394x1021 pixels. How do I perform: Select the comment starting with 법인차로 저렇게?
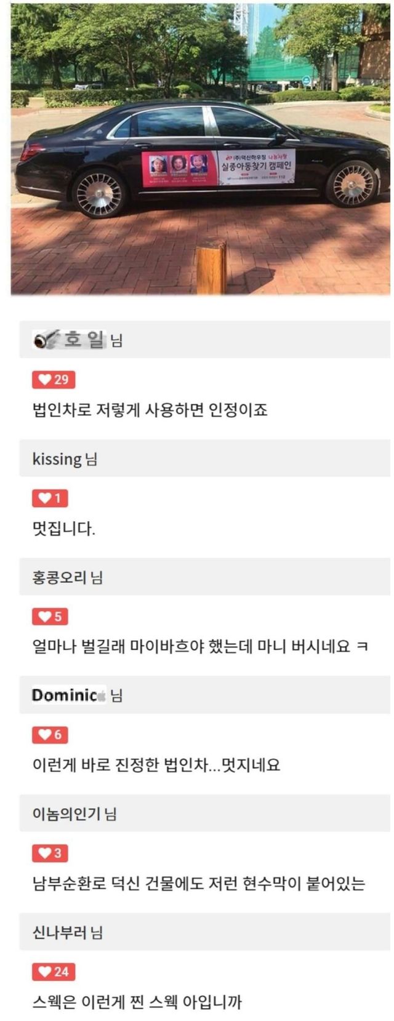coord(150,410)
